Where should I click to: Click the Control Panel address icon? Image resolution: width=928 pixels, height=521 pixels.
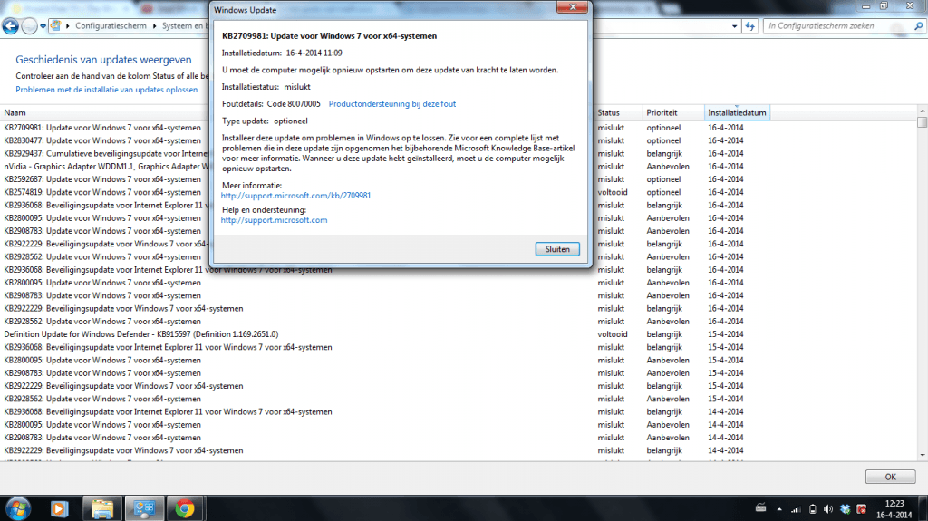tap(56, 25)
